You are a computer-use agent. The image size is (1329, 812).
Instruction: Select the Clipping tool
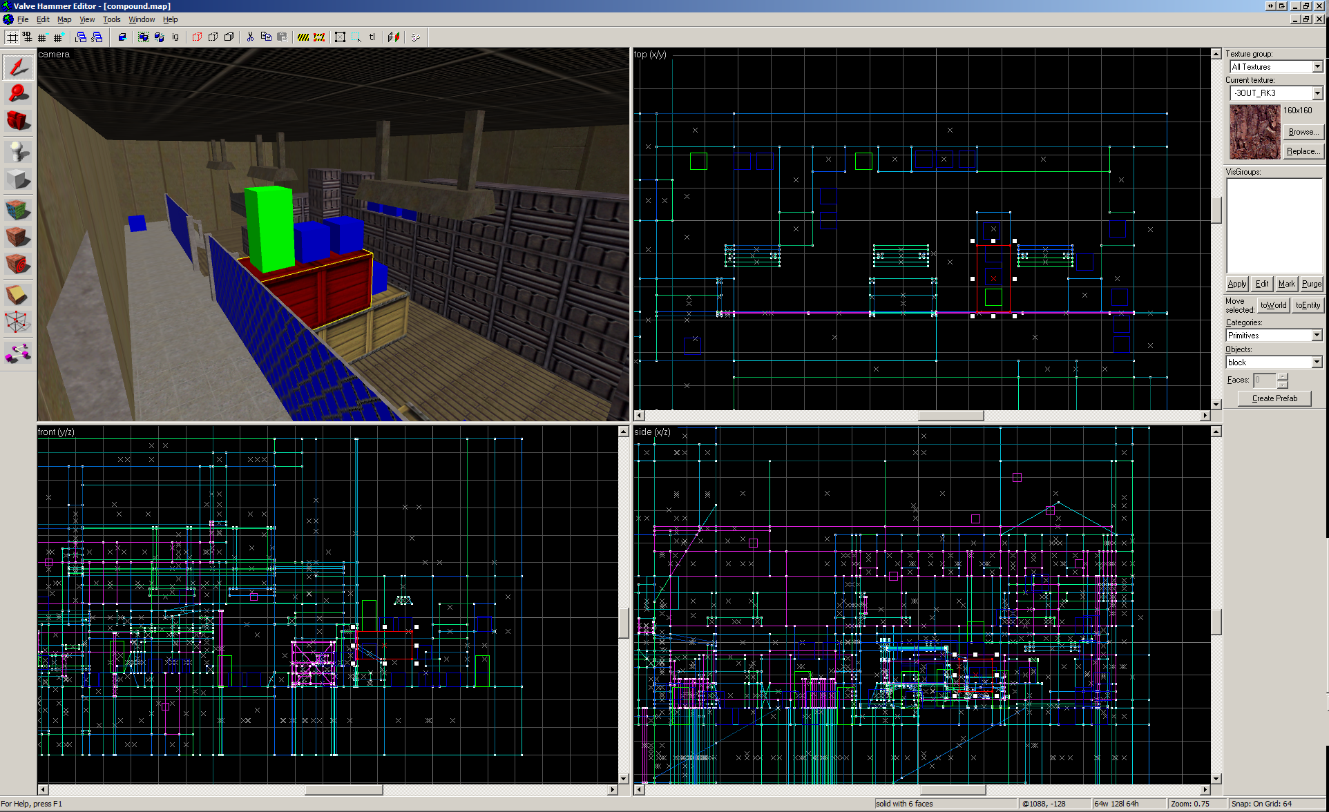[x=18, y=295]
